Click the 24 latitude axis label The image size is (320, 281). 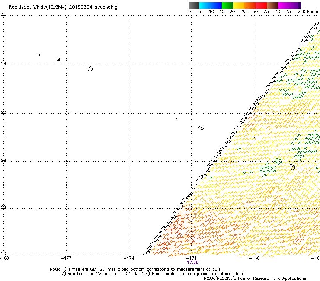(3, 160)
